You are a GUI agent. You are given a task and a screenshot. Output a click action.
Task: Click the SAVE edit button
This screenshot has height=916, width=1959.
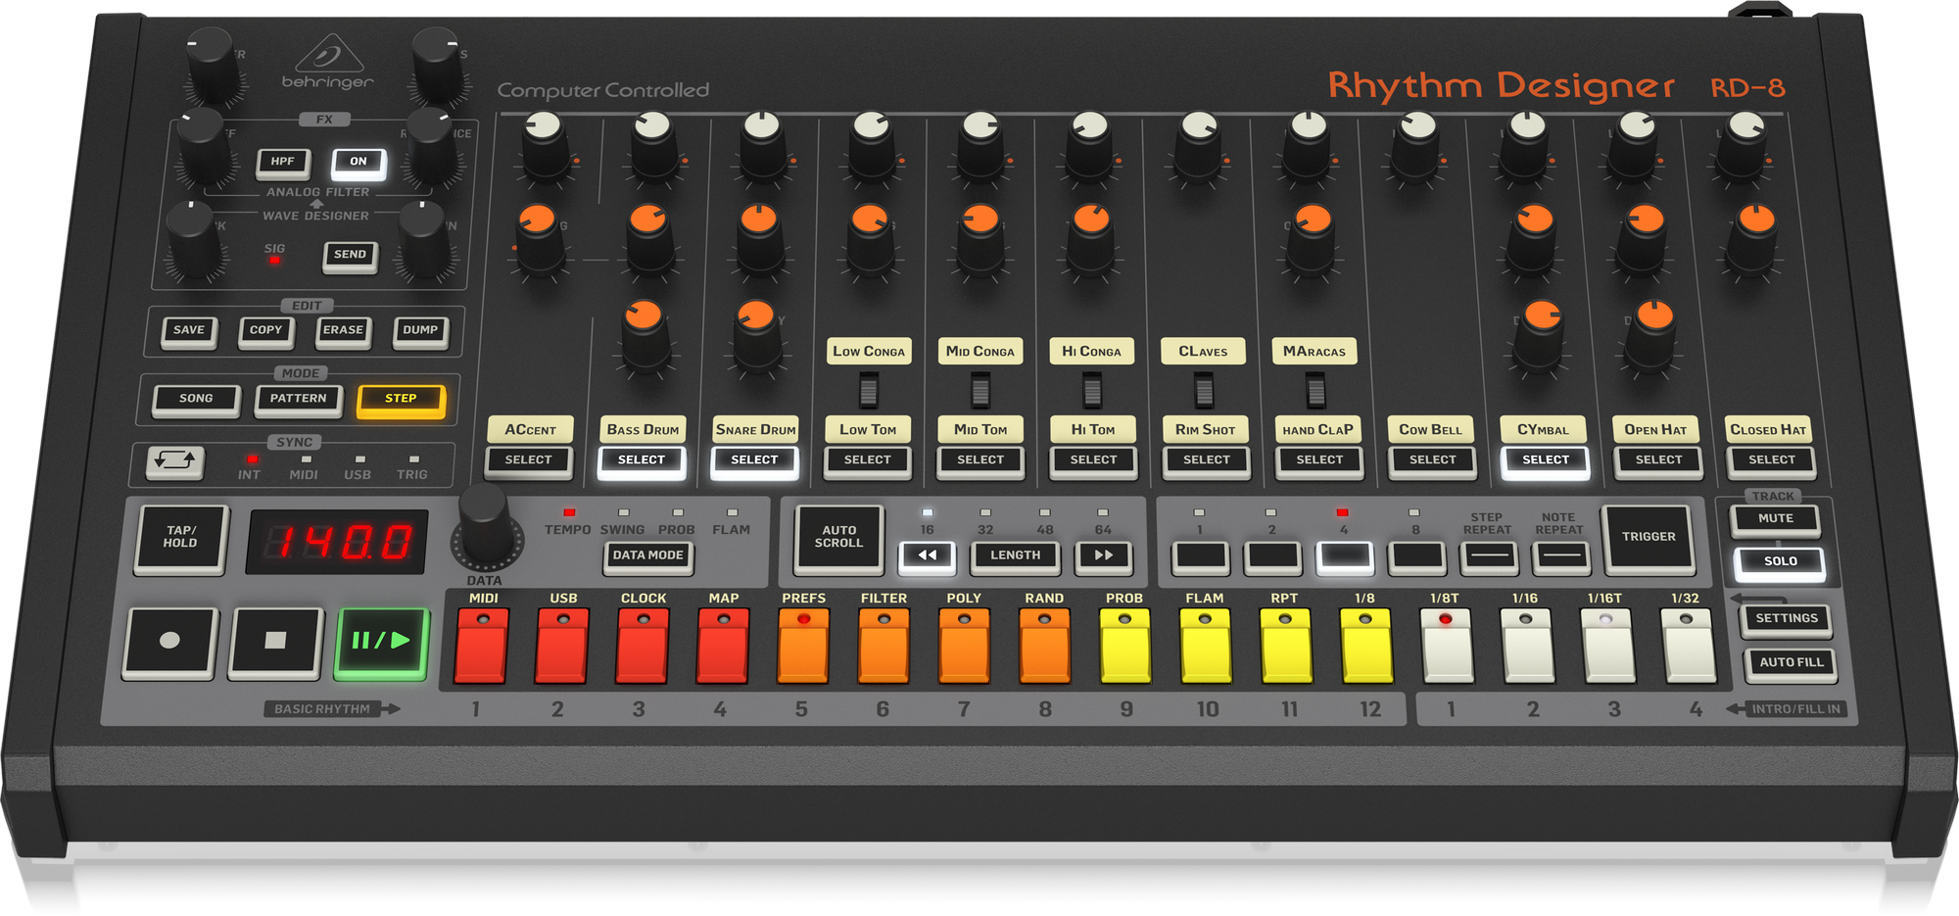point(189,331)
